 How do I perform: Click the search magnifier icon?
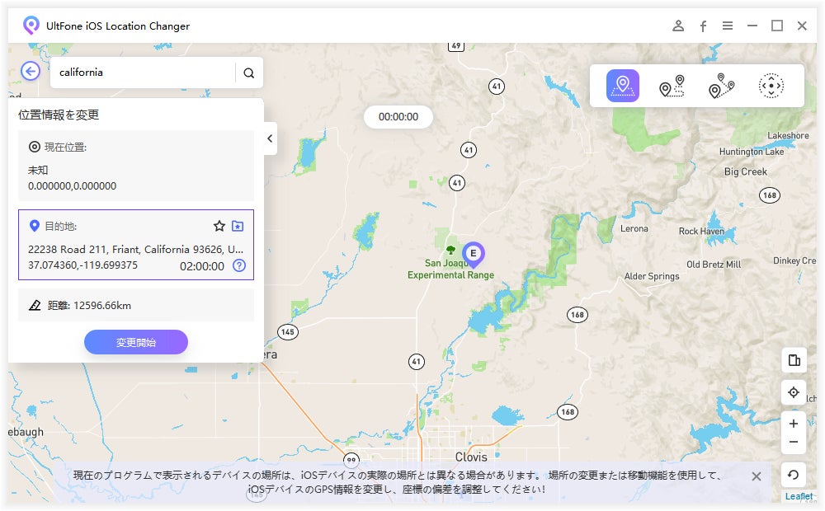click(x=249, y=73)
